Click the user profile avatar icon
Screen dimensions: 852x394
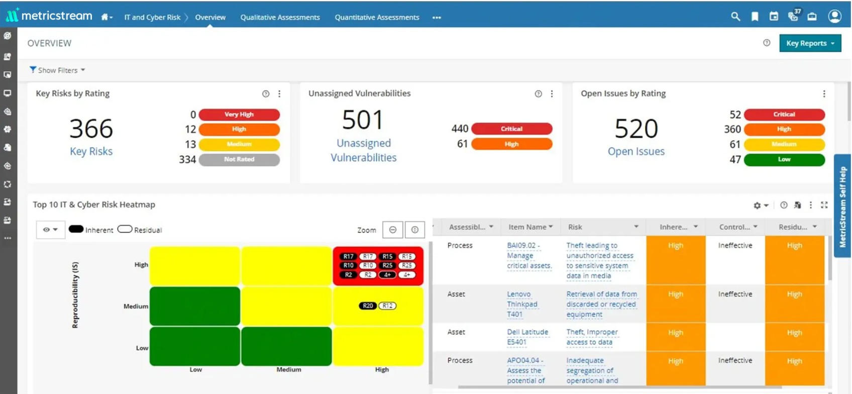point(834,17)
